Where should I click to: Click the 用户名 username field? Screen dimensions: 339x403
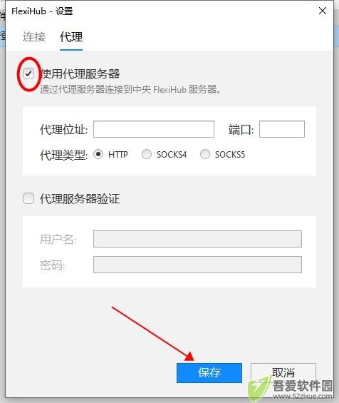(x=197, y=239)
